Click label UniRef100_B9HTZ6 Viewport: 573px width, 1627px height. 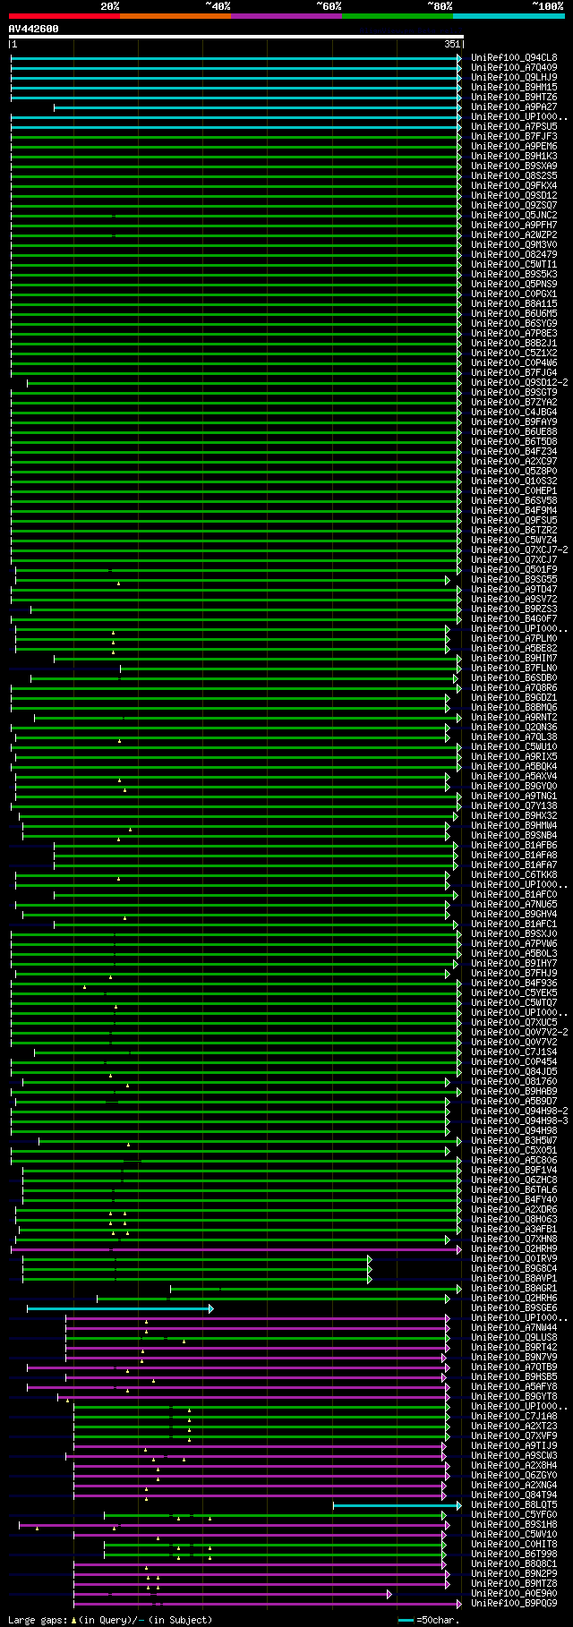click(x=514, y=98)
